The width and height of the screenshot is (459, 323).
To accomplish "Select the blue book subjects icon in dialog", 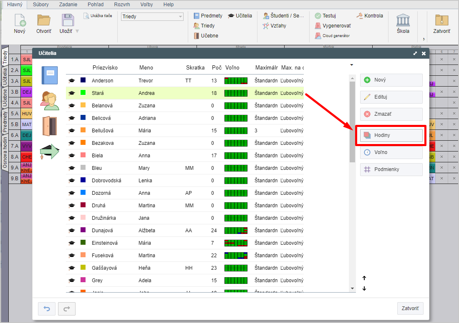I will tap(50, 75).
